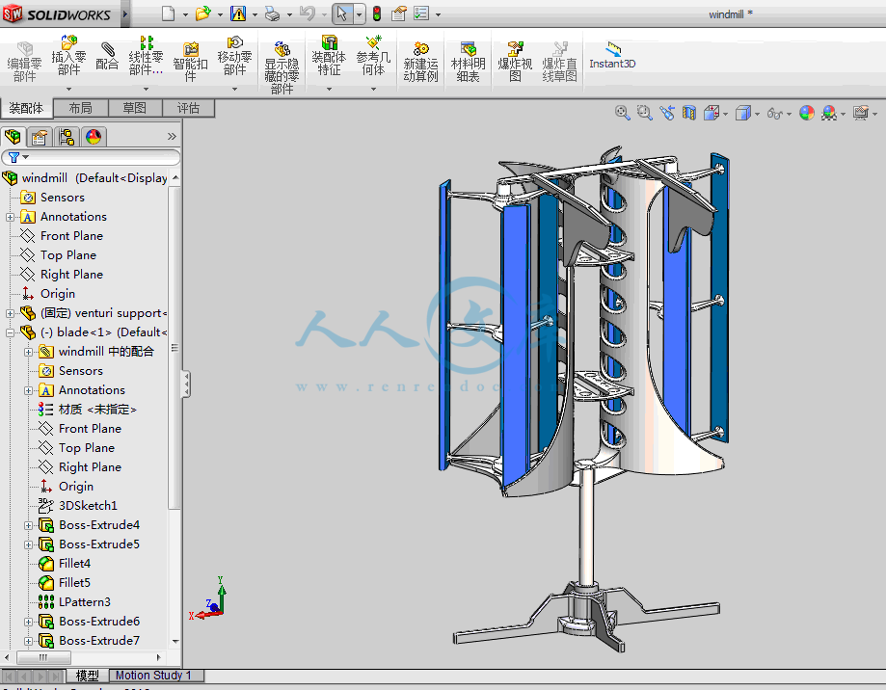
Task: Click the Options list icon in the top toolbar
Action: [x=421, y=13]
